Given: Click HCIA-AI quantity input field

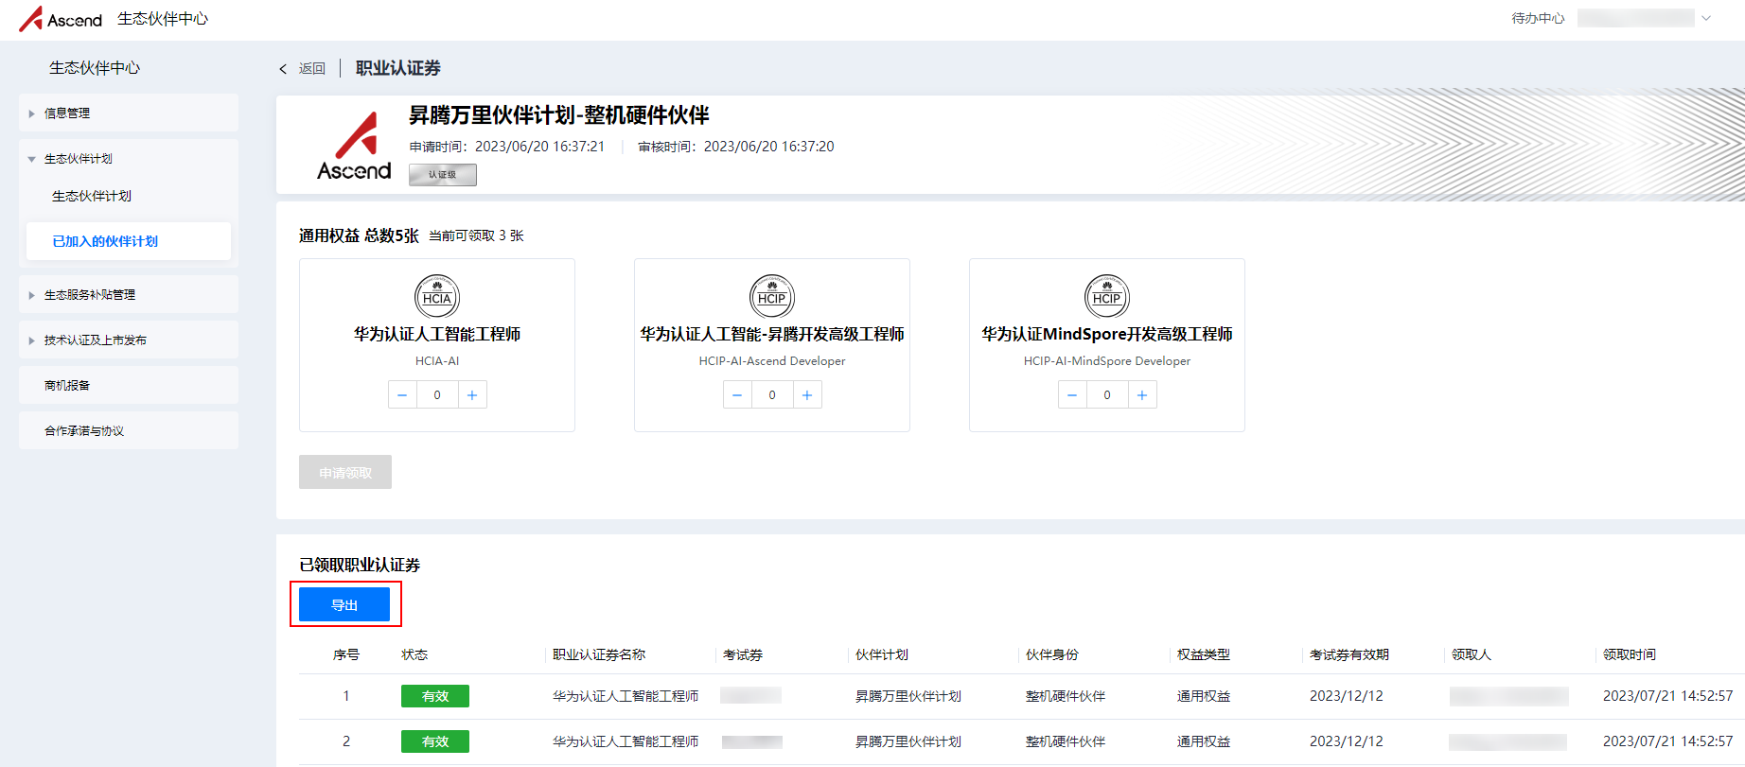Looking at the screenshot, I should (x=437, y=395).
